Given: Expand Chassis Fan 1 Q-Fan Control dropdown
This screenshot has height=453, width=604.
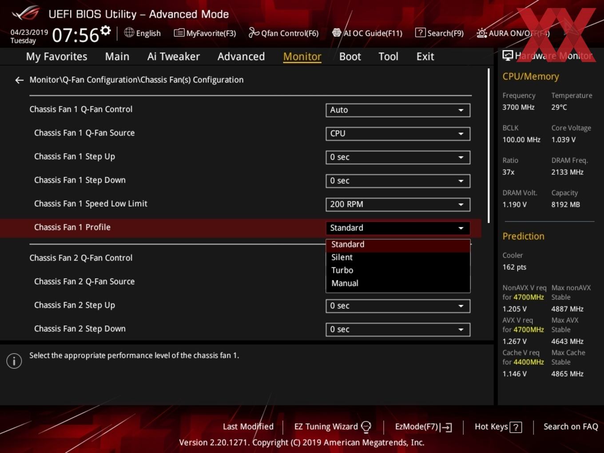Looking at the screenshot, I should pyautogui.click(x=398, y=110).
